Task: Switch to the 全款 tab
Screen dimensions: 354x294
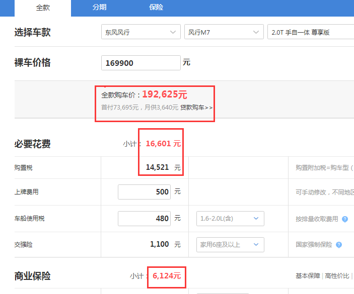Action: point(43,8)
